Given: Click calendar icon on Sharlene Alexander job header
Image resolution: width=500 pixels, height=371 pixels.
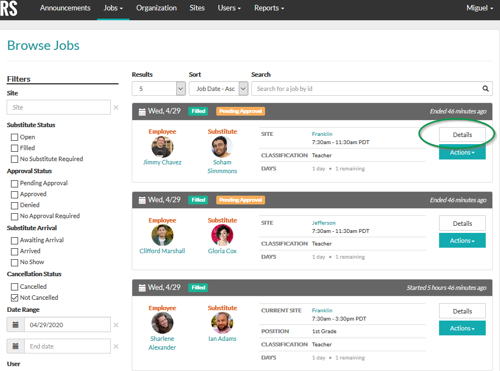Looking at the screenshot, I should coord(142,288).
